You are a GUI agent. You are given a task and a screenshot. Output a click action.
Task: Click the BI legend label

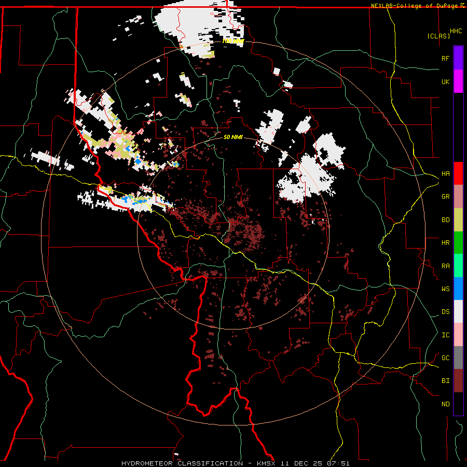(445, 381)
